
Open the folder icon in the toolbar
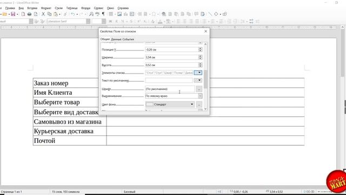[5, 14]
